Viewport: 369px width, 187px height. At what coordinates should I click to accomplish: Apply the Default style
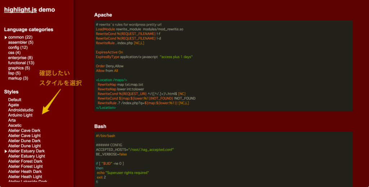click(15, 100)
